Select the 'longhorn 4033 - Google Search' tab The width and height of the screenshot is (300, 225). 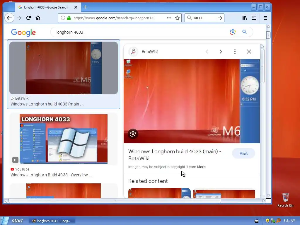tap(45, 7)
